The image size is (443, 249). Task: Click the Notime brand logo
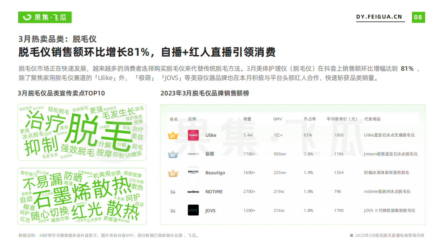pyautogui.click(x=193, y=192)
